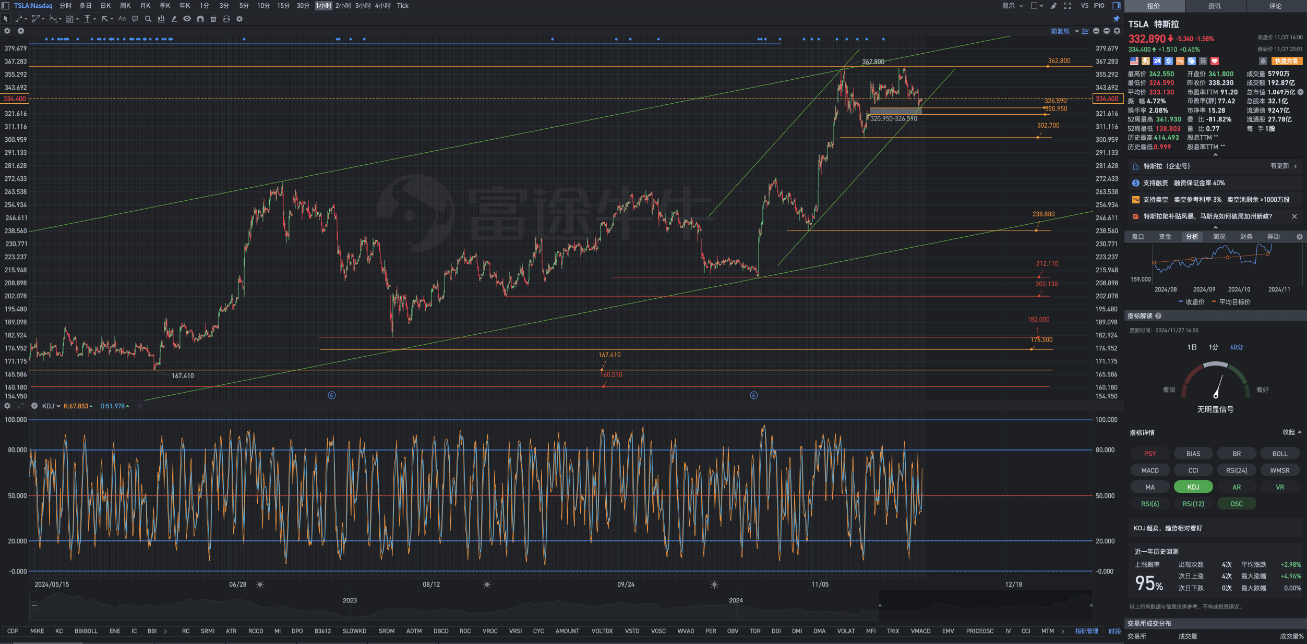Click the red heart watchlist icon
This screenshot has height=644, width=1307.
(x=1215, y=61)
